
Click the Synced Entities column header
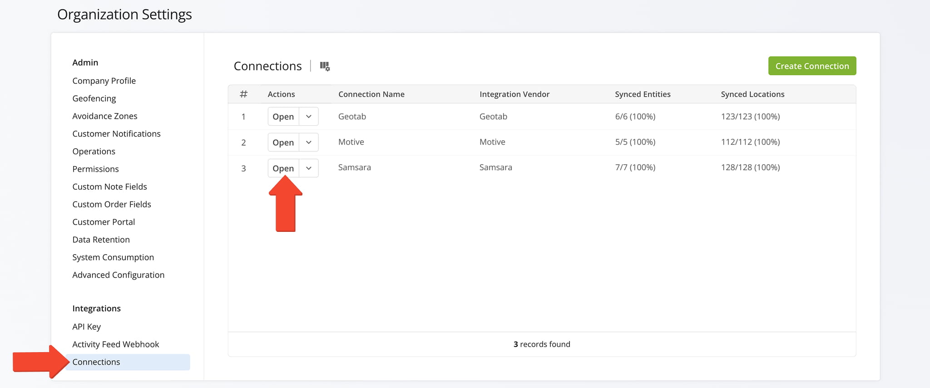643,94
